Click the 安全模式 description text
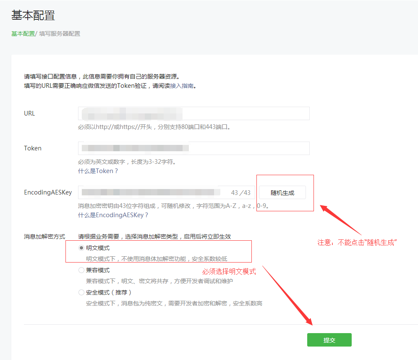The height and width of the screenshot is (360, 418). click(174, 303)
